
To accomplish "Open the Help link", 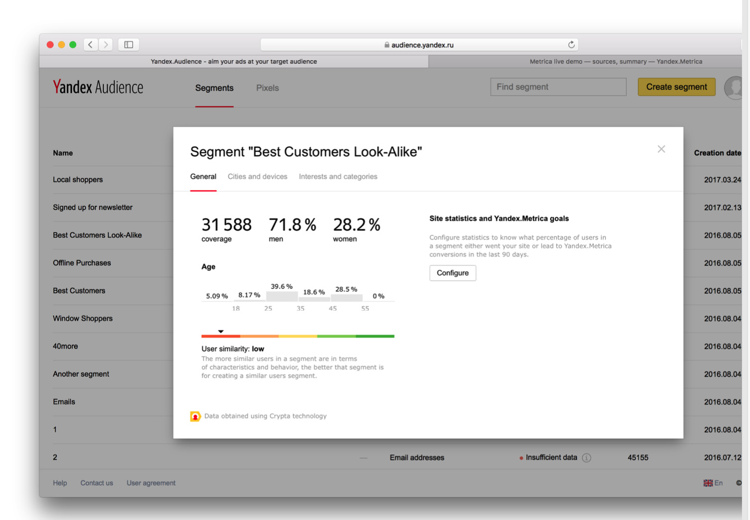I will pyautogui.click(x=60, y=483).
